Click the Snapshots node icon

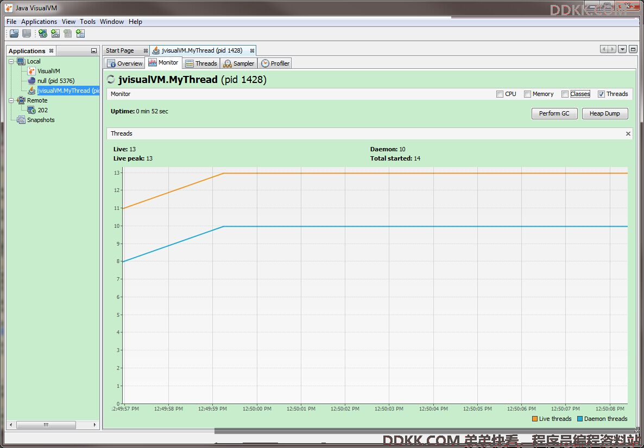pos(21,120)
